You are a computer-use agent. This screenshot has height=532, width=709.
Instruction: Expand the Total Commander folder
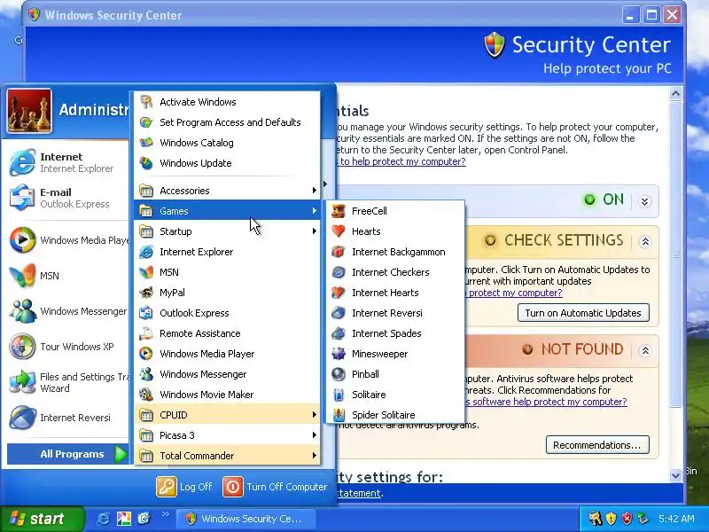[227, 455]
